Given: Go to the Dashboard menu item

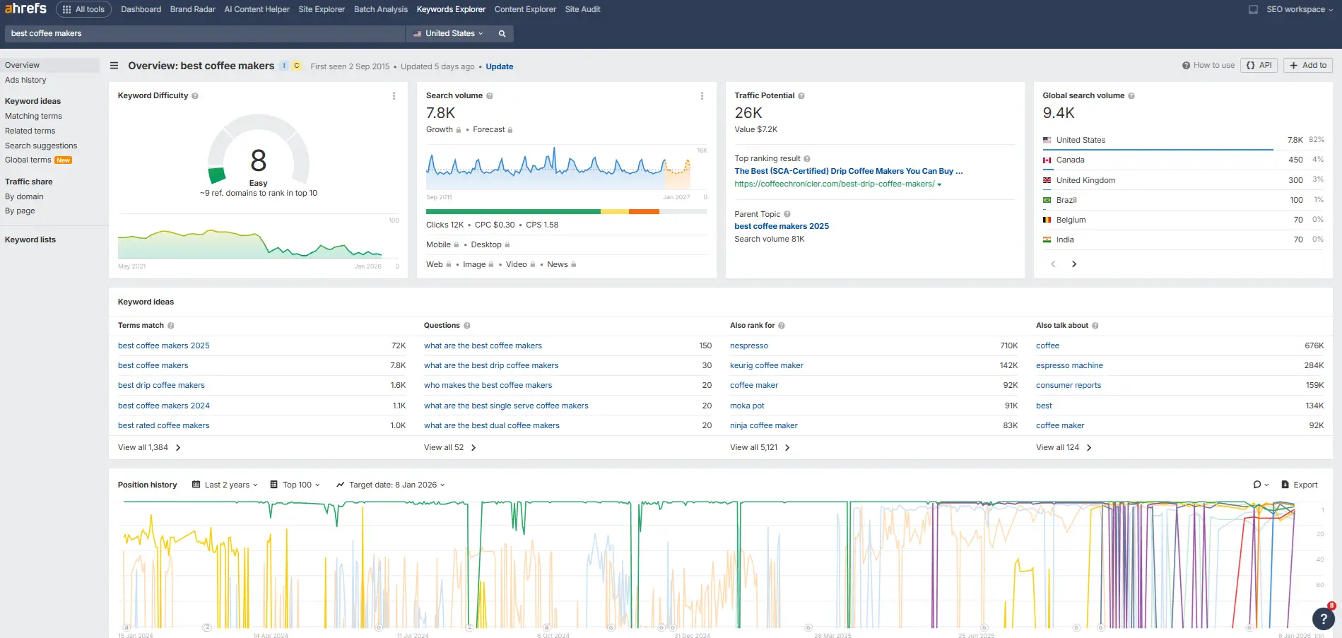Looking at the screenshot, I should pos(141,9).
